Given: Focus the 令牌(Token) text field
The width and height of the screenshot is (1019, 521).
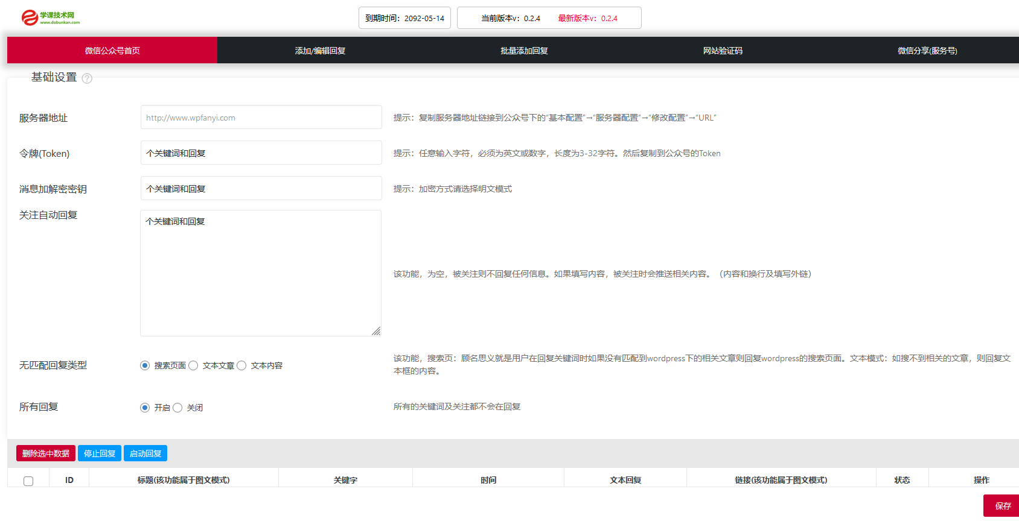Looking at the screenshot, I should coord(261,153).
